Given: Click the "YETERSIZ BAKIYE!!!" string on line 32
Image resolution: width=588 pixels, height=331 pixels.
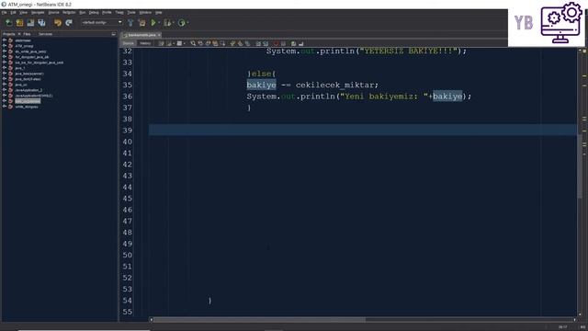Looking at the screenshot, I should [408, 51].
